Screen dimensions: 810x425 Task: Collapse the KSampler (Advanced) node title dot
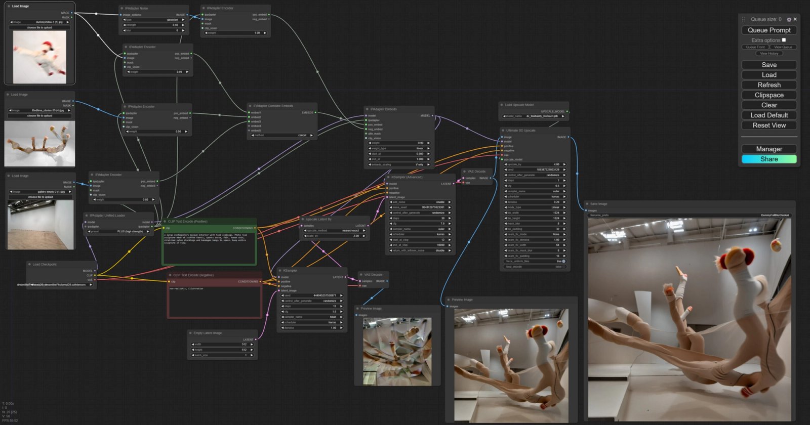(388, 177)
